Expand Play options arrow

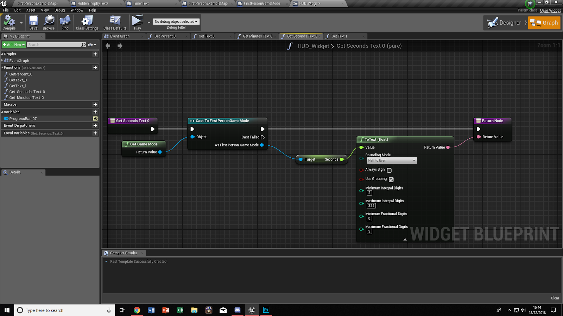(x=149, y=23)
